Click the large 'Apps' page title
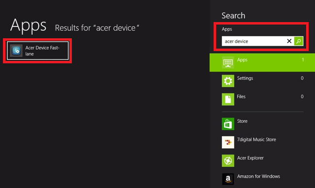 coord(29,26)
